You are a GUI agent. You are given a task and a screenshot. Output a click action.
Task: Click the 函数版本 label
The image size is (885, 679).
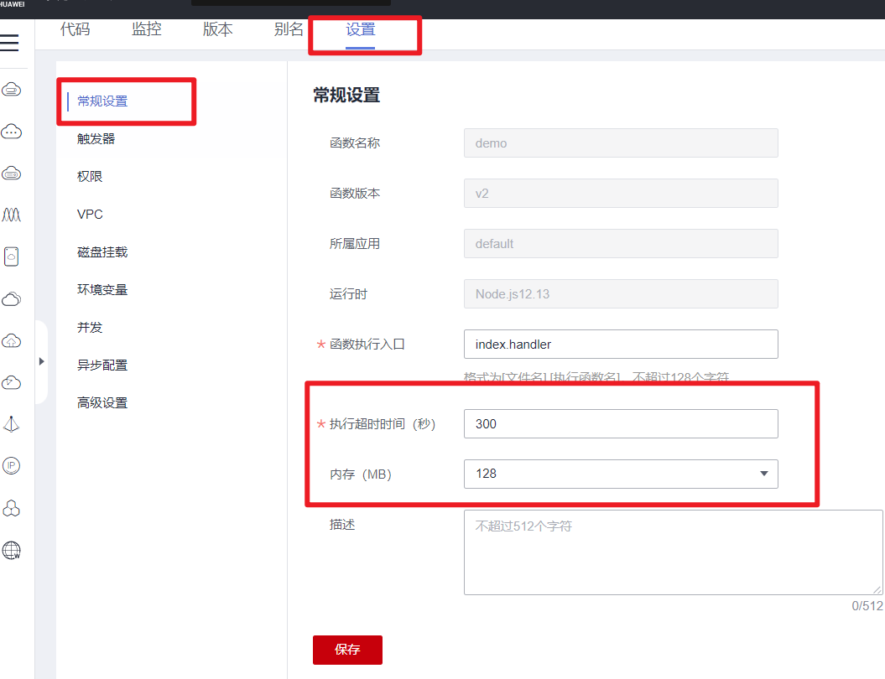pyautogui.click(x=355, y=194)
